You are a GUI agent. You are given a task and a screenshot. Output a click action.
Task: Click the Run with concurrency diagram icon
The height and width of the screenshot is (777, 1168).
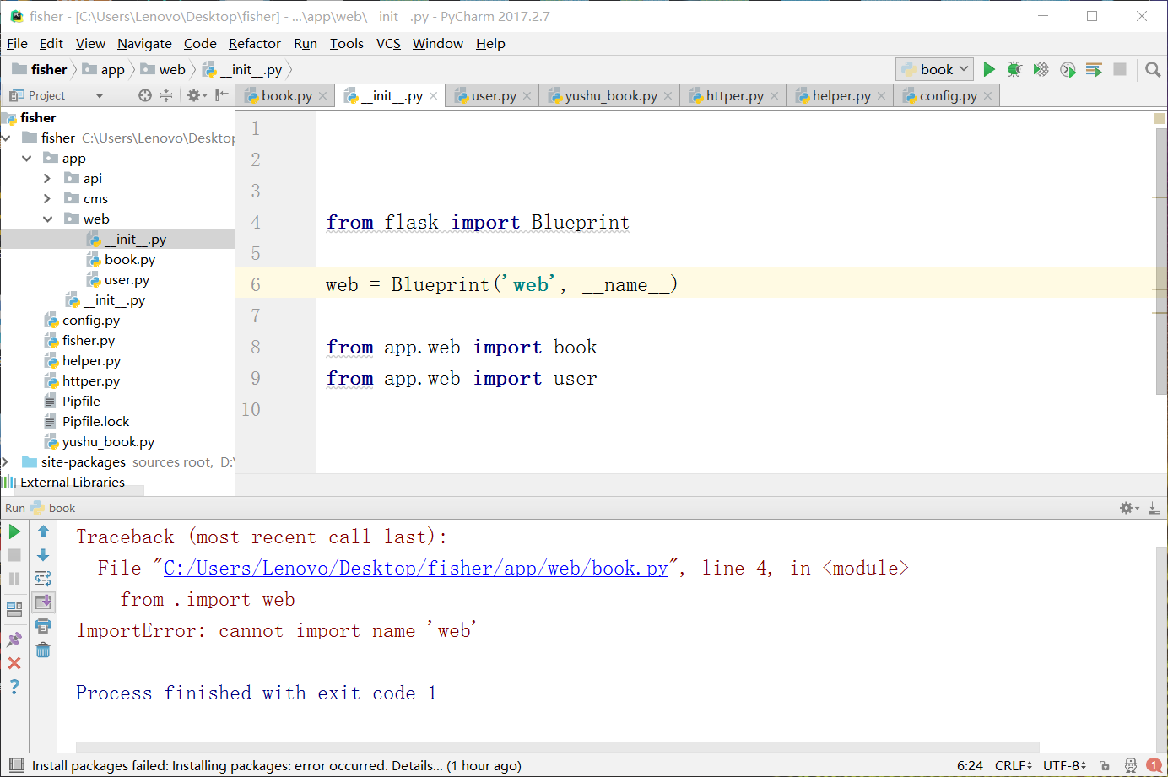point(1094,69)
